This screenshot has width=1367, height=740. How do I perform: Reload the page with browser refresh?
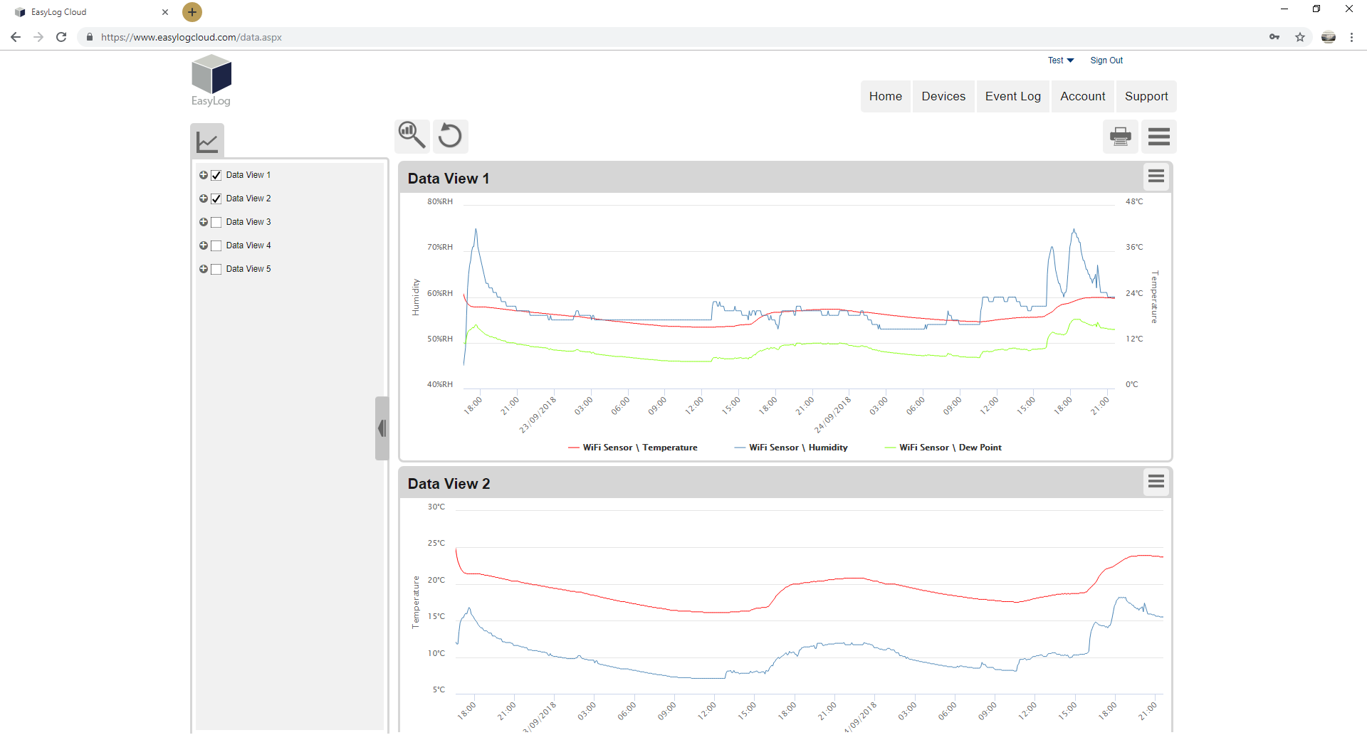tap(61, 37)
